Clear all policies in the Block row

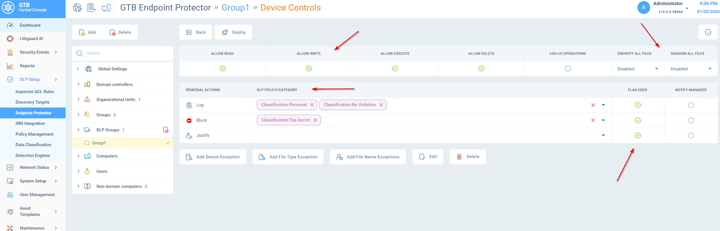point(593,120)
